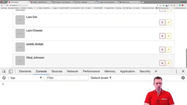
Task: Reload the page with refresh icon
Action: pos(7,5)
